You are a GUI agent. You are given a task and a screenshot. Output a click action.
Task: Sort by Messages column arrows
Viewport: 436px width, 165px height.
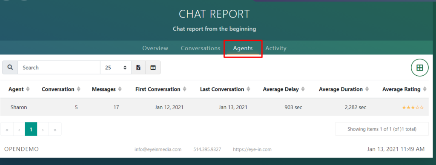tap(120, 89)
